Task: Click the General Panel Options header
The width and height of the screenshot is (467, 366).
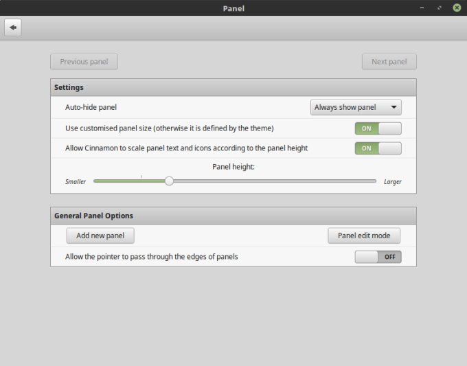Action: [x=233, y=216]
